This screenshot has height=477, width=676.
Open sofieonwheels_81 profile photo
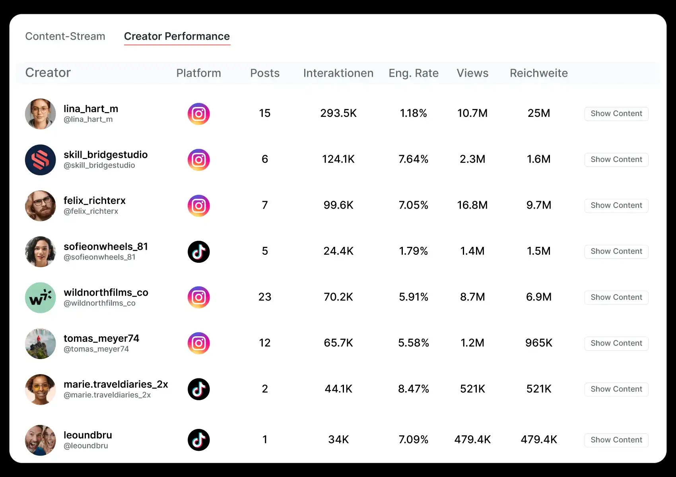[41, 252]
